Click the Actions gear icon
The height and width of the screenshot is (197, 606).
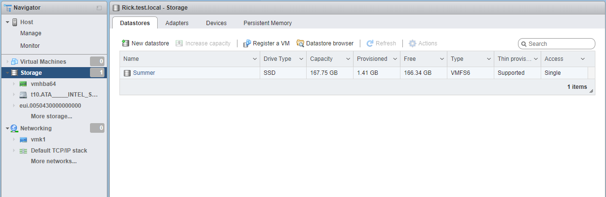click(x=413, y=43)
